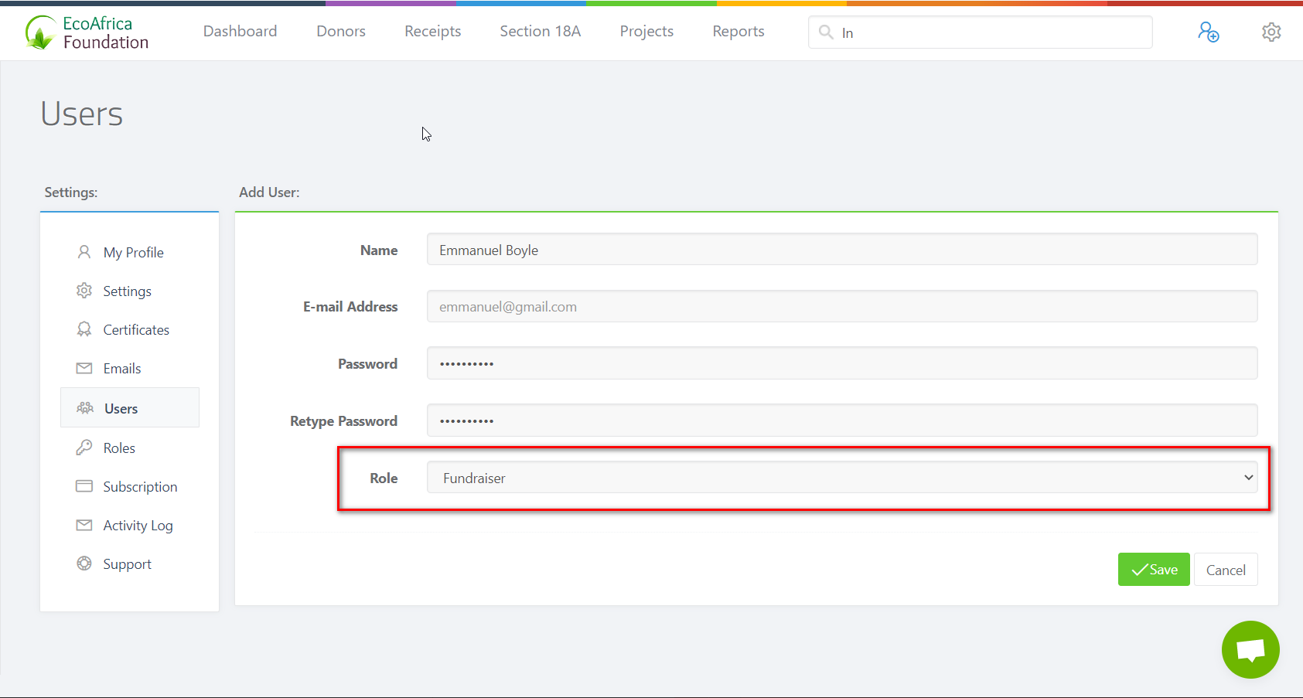Click the add user icon in header
The image size is (1303, 698).
click(x=1208, y=32)
